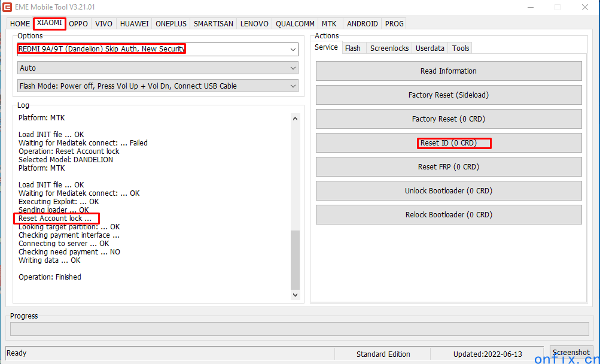
Task: Click Reset FRP (0 CRD)
Action: click(449, 166)
